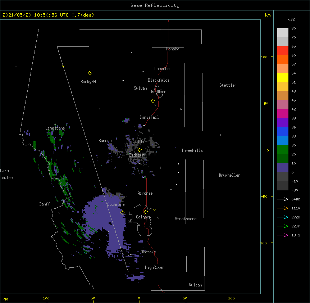The image size is (310, 303).
Task: Select the yellow diamond marker below RedDeer
Action: pyautogui.click(x=153, y=101)
